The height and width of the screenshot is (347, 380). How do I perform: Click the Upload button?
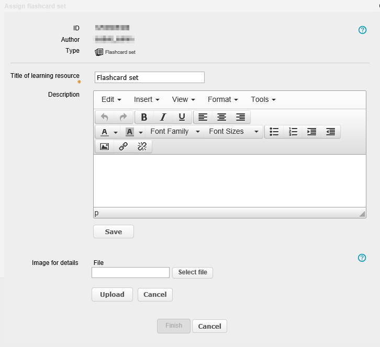point(112,294)
